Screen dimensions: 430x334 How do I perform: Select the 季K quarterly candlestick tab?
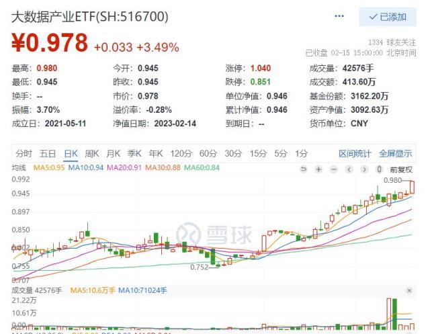[134, 154]
